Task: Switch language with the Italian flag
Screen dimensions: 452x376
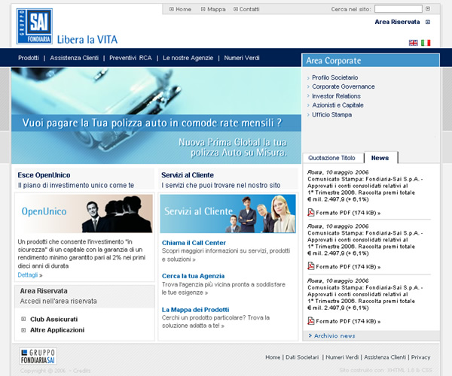Action: (x=426, y=43)
